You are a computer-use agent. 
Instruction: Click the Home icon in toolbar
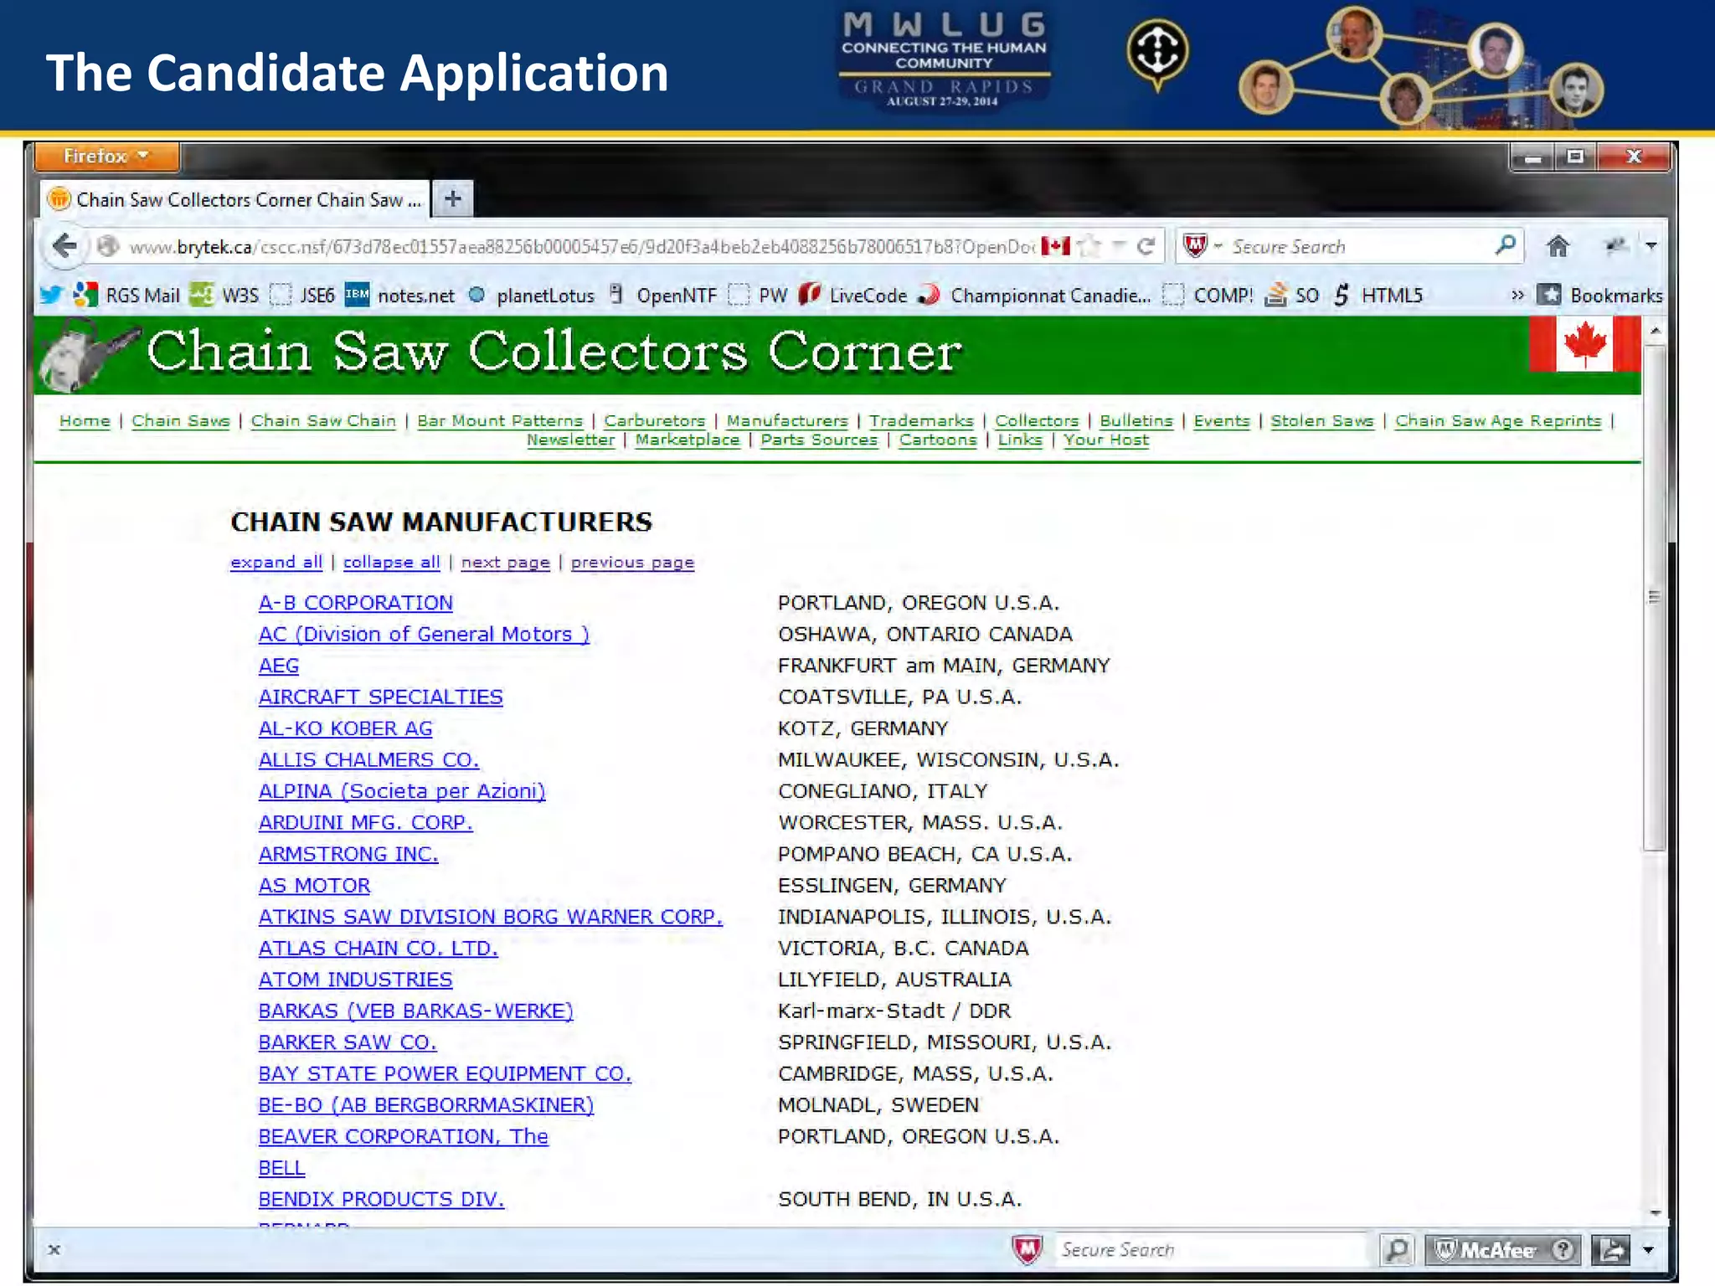tap(1557, 246)
